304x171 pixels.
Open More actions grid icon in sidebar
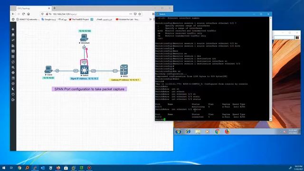[x=13, y=57]
